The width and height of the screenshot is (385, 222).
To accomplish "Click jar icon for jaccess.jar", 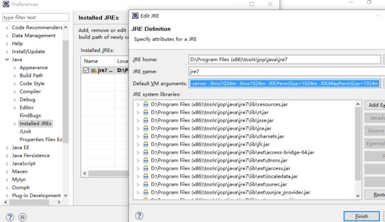I will coord(146,168).
